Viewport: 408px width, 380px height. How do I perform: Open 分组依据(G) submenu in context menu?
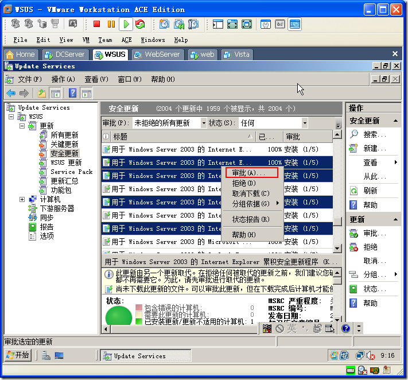click(252, 204)
